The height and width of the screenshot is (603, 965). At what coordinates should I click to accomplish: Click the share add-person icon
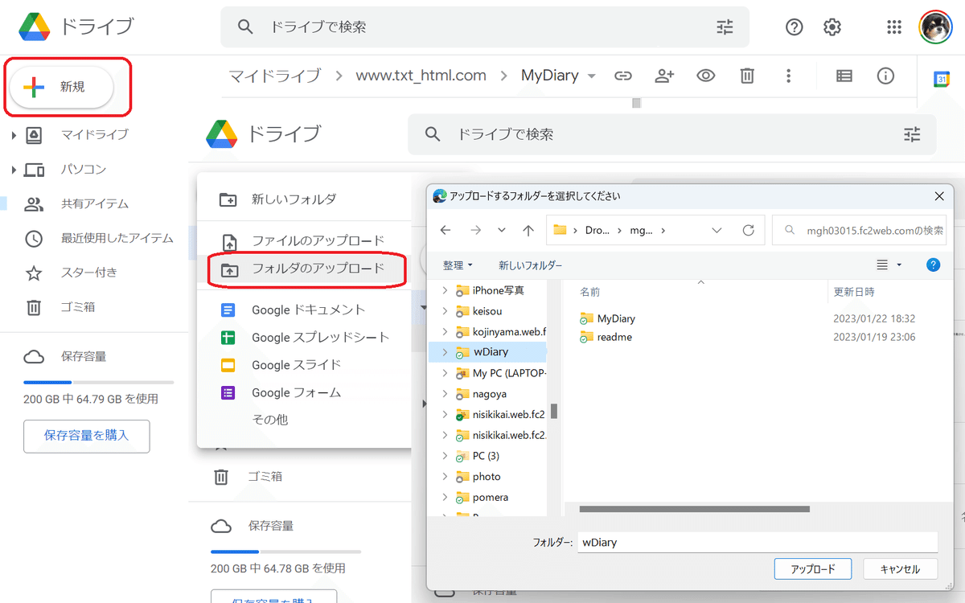click(664, 76)
